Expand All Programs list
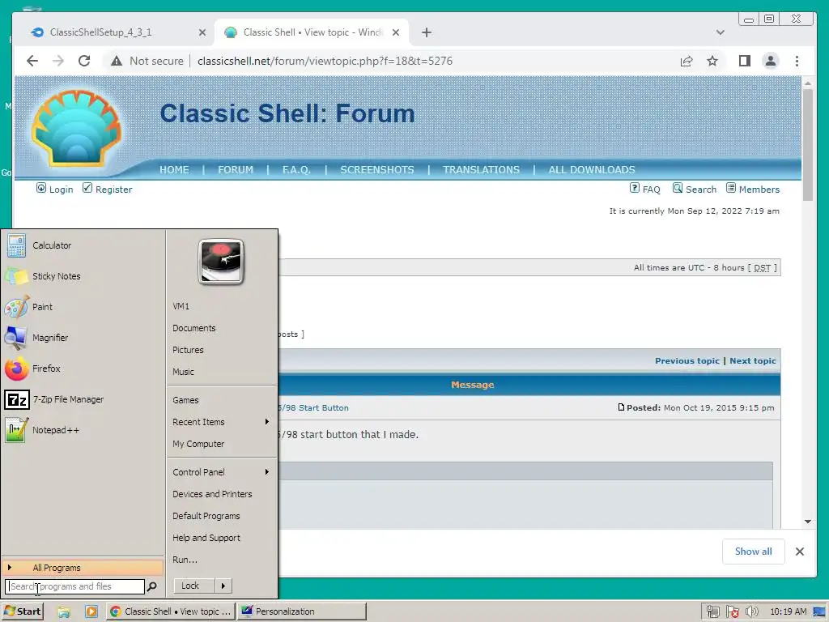Viewport: 829px width, 622px height. point(83,568)
